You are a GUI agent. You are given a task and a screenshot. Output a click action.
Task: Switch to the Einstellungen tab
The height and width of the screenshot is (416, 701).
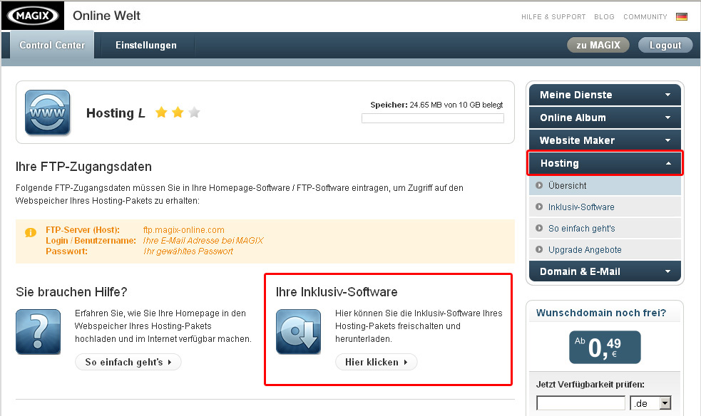(145, 45)
